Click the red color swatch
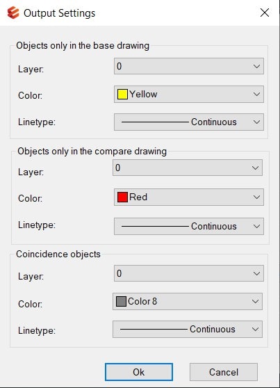Image resolution: width=280 pixels, height=388 pixels. point(122,197)
